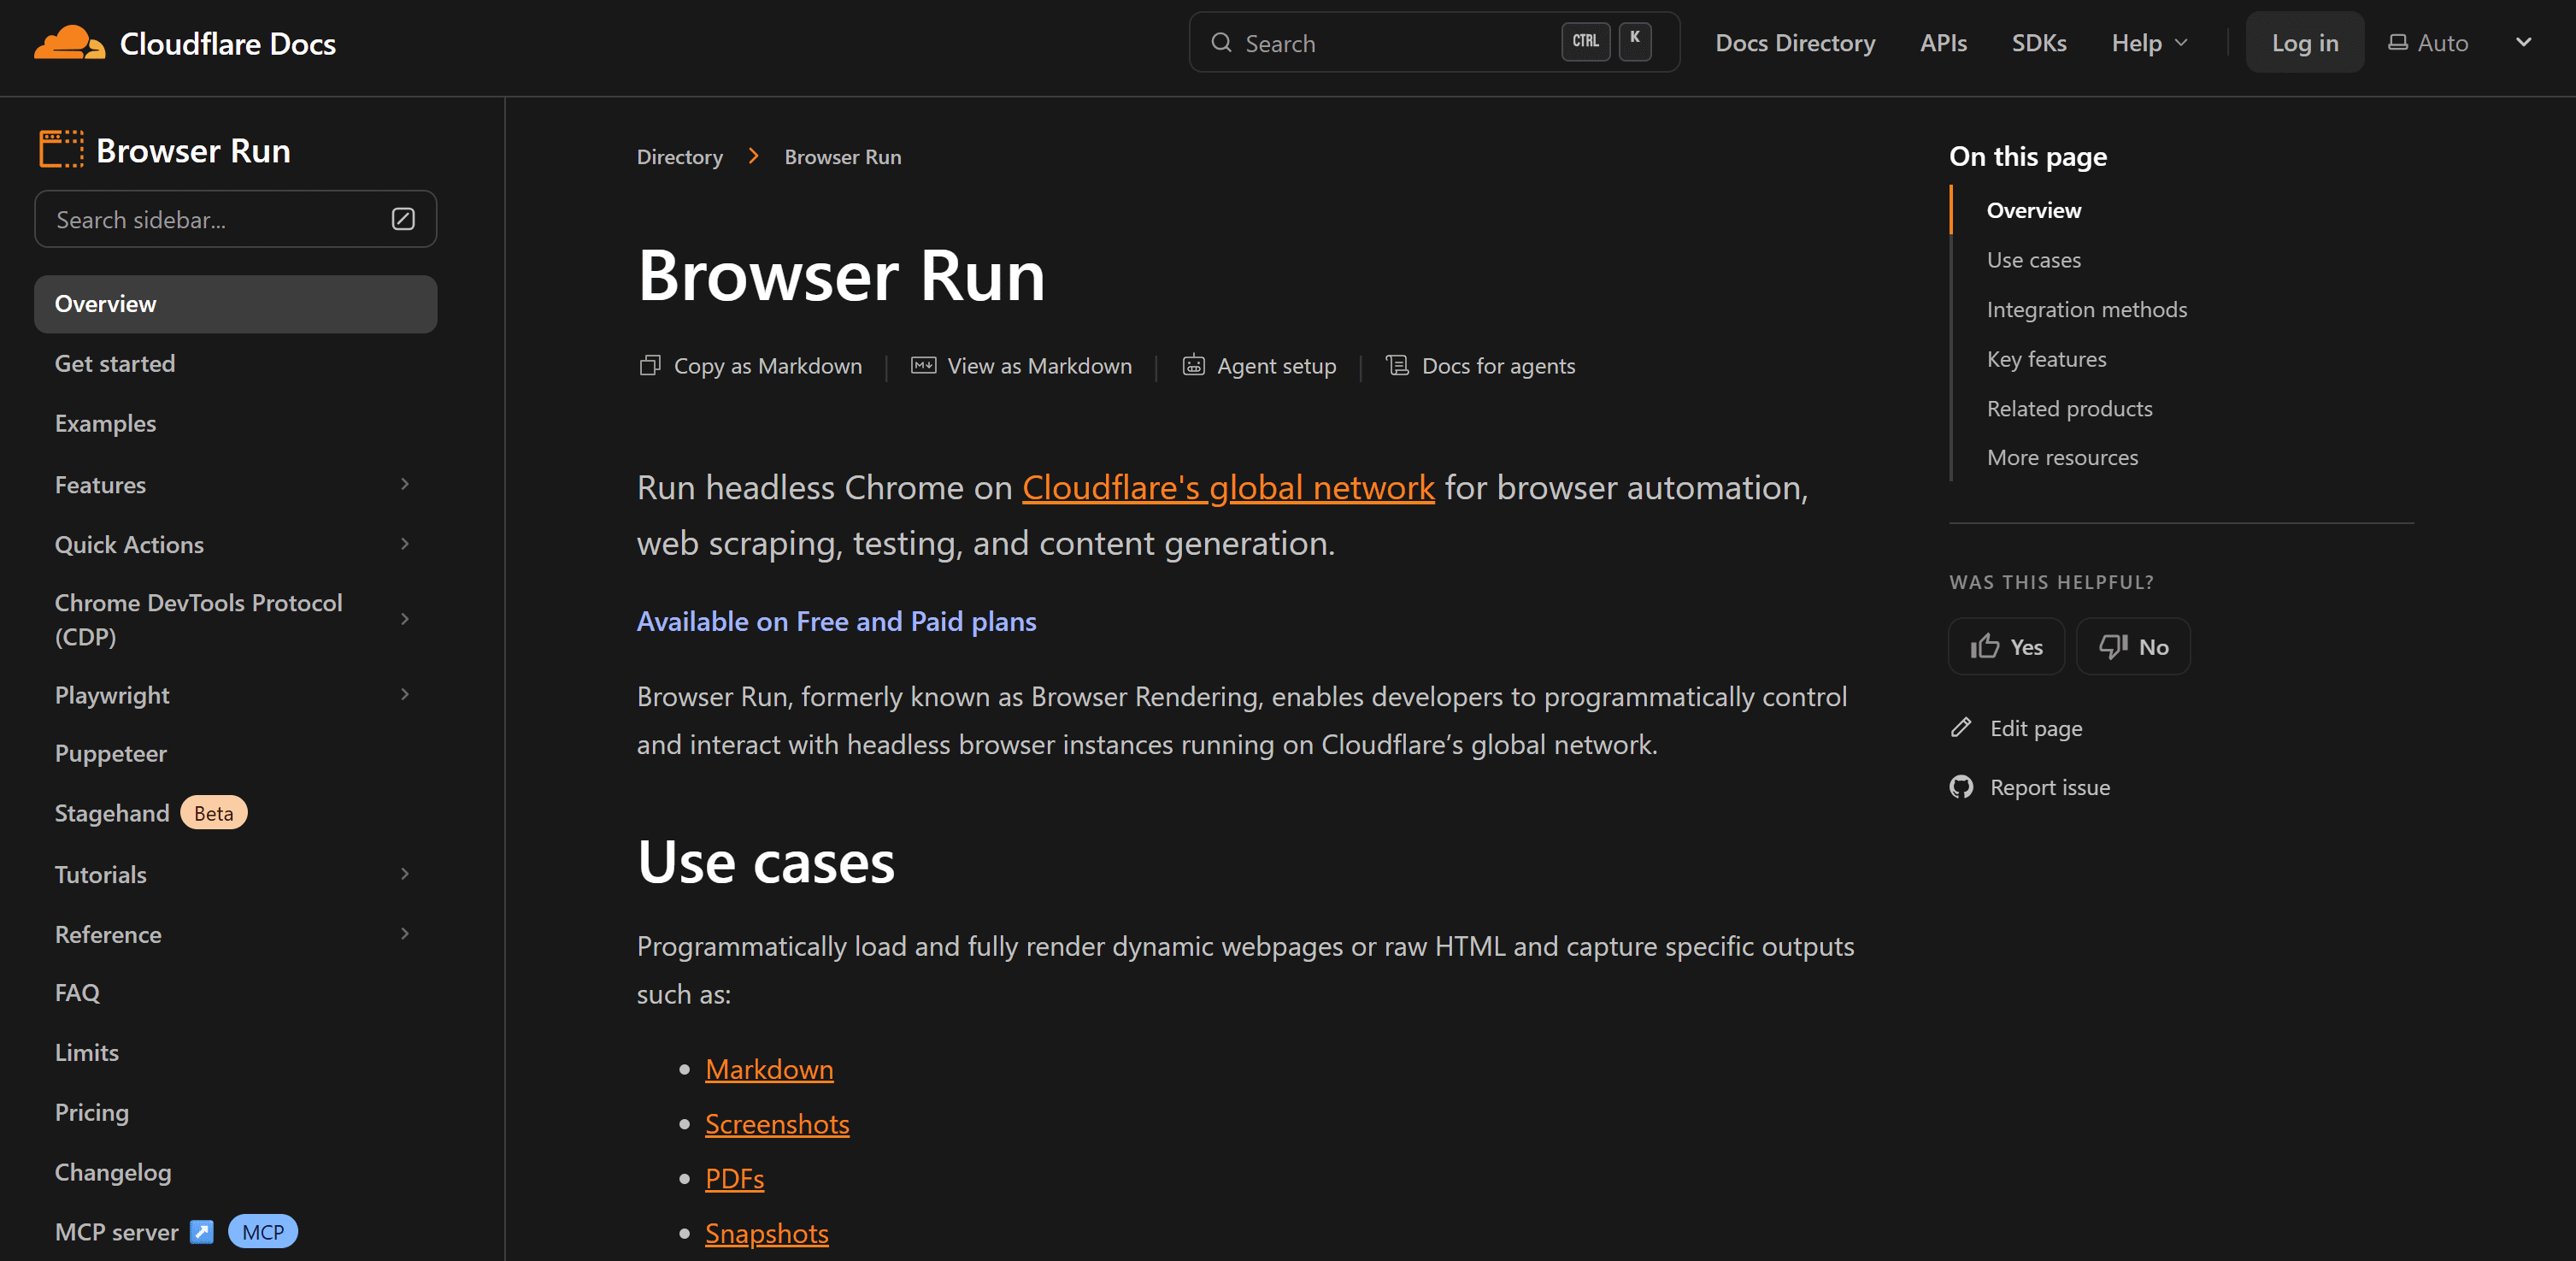Click the Cloudflare Docs title text
2576x1261 pixels.
(x=228, y=43)
